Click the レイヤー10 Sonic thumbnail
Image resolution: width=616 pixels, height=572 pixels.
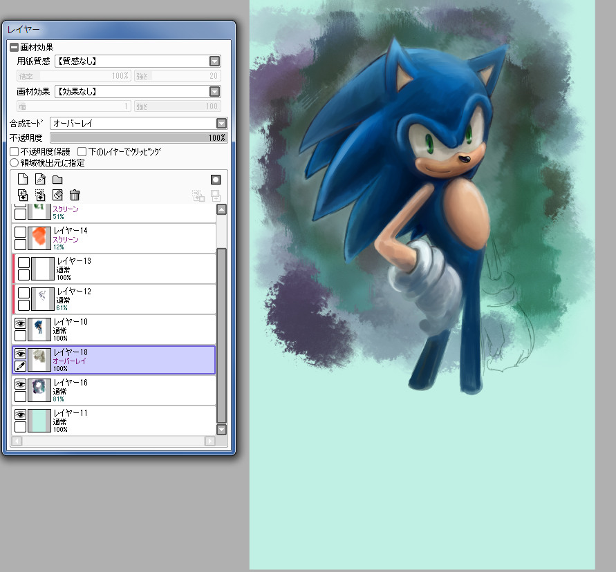point(39,330)
